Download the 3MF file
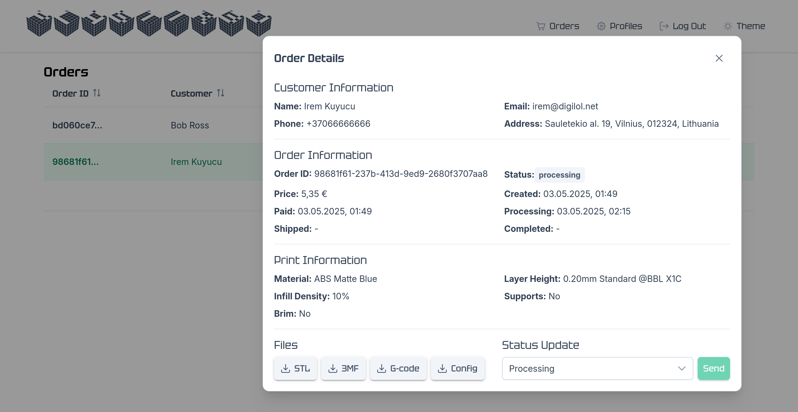The width and height of the screenshot is (798, 412). click(343, 368)
